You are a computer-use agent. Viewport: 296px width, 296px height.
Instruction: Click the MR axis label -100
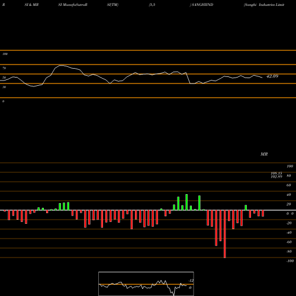(x=289, y=261)
